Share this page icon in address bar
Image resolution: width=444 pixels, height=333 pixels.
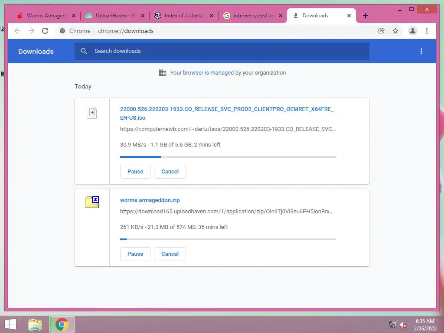[382, 31]
